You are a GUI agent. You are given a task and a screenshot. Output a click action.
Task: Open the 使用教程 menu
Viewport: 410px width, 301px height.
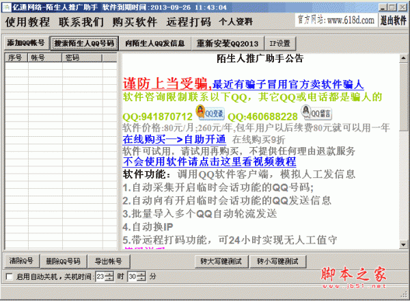pyautogui.click(x=27, y=22)
